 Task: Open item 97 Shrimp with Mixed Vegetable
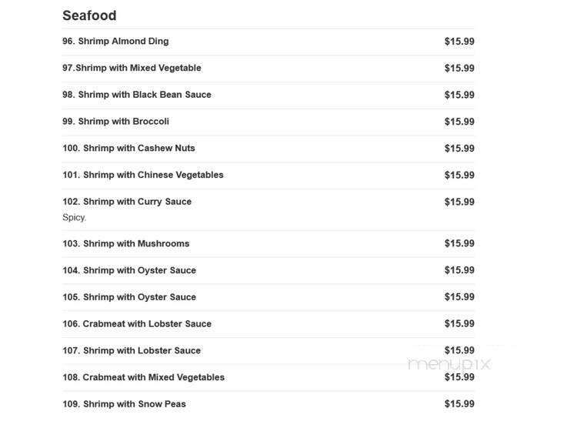pyautogui.click(x=132, y=69)
